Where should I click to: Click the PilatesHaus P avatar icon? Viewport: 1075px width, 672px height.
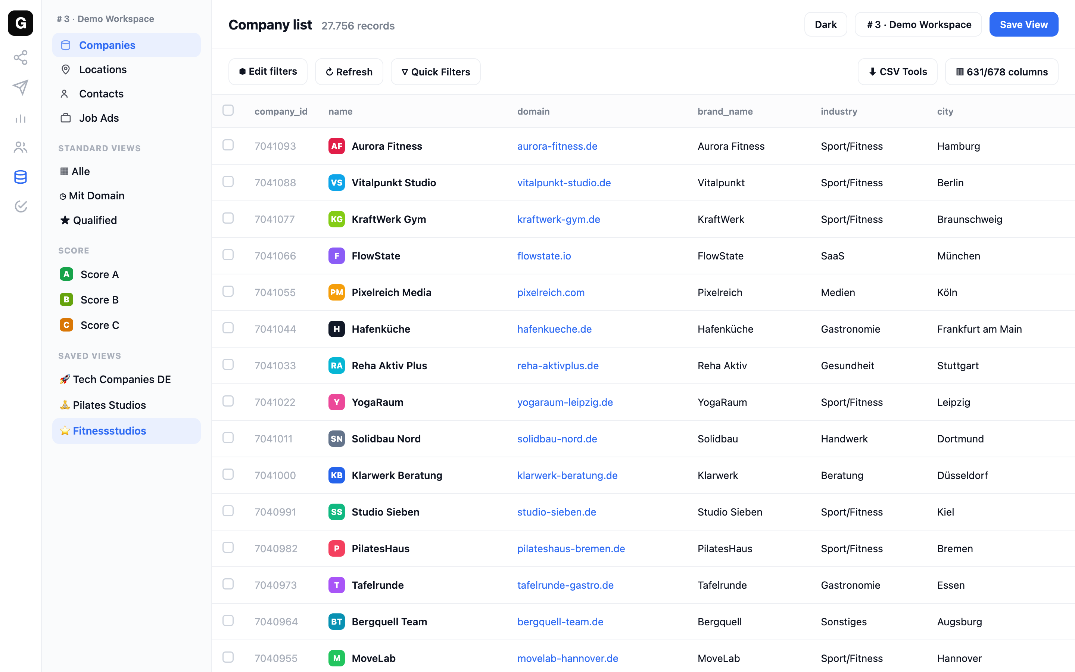tap(336, 548)
